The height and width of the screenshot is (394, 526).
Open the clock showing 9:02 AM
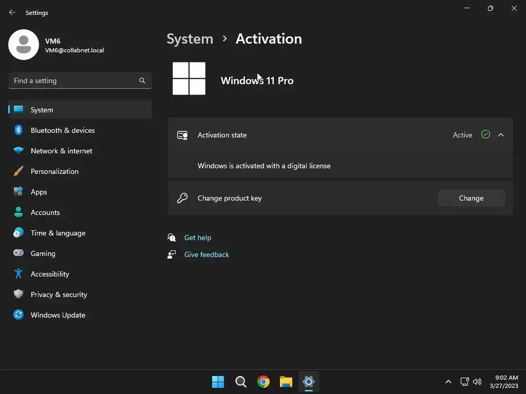tap(504, 382)
